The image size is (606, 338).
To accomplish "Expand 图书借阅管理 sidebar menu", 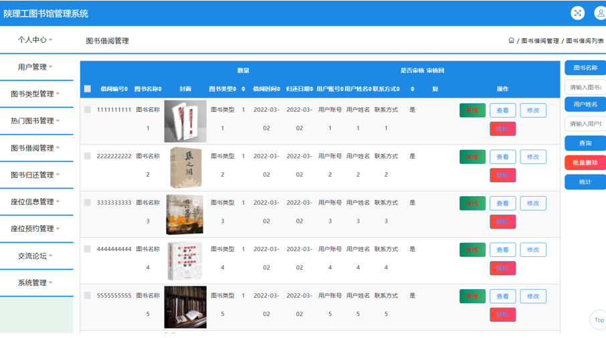I will click(35, 148).
